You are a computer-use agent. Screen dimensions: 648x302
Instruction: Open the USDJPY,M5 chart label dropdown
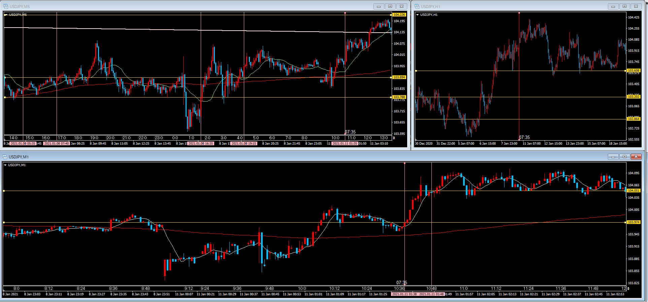pyautogui.click(x=6, y=15)
